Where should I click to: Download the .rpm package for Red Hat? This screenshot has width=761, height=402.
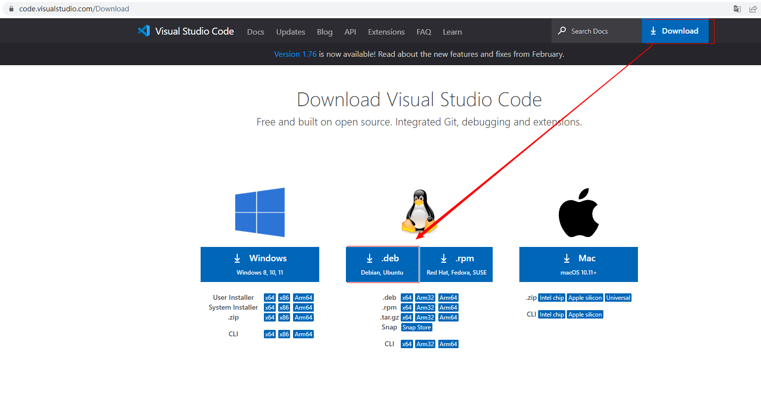tap(457, 264)
